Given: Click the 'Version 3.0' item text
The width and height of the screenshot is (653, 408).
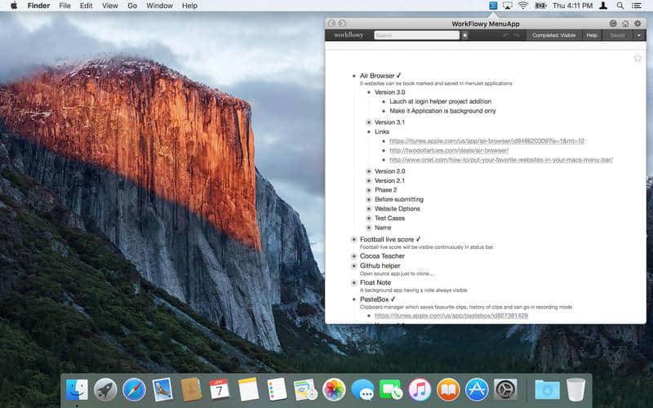Looking at the screenshot, I should (390, 92).
